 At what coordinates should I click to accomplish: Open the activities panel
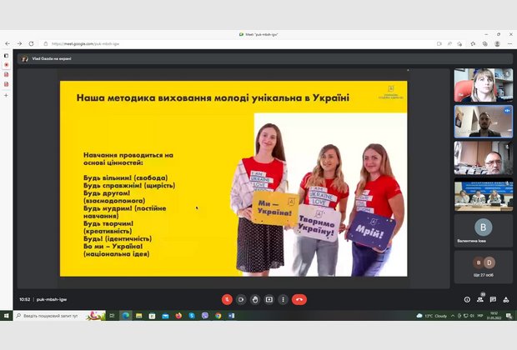point(505,299)
